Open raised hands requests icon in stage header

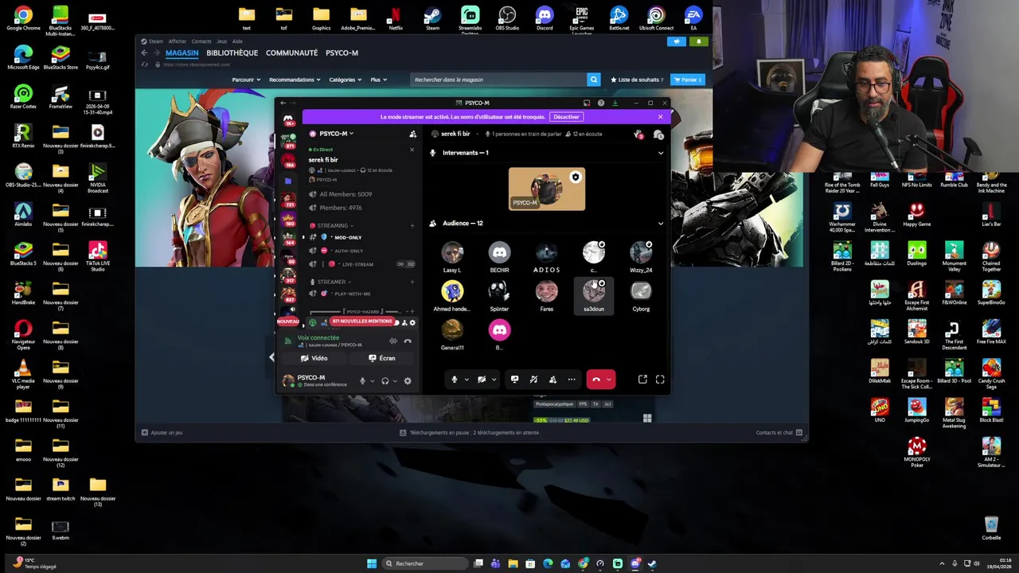click(x=638, y=134)
